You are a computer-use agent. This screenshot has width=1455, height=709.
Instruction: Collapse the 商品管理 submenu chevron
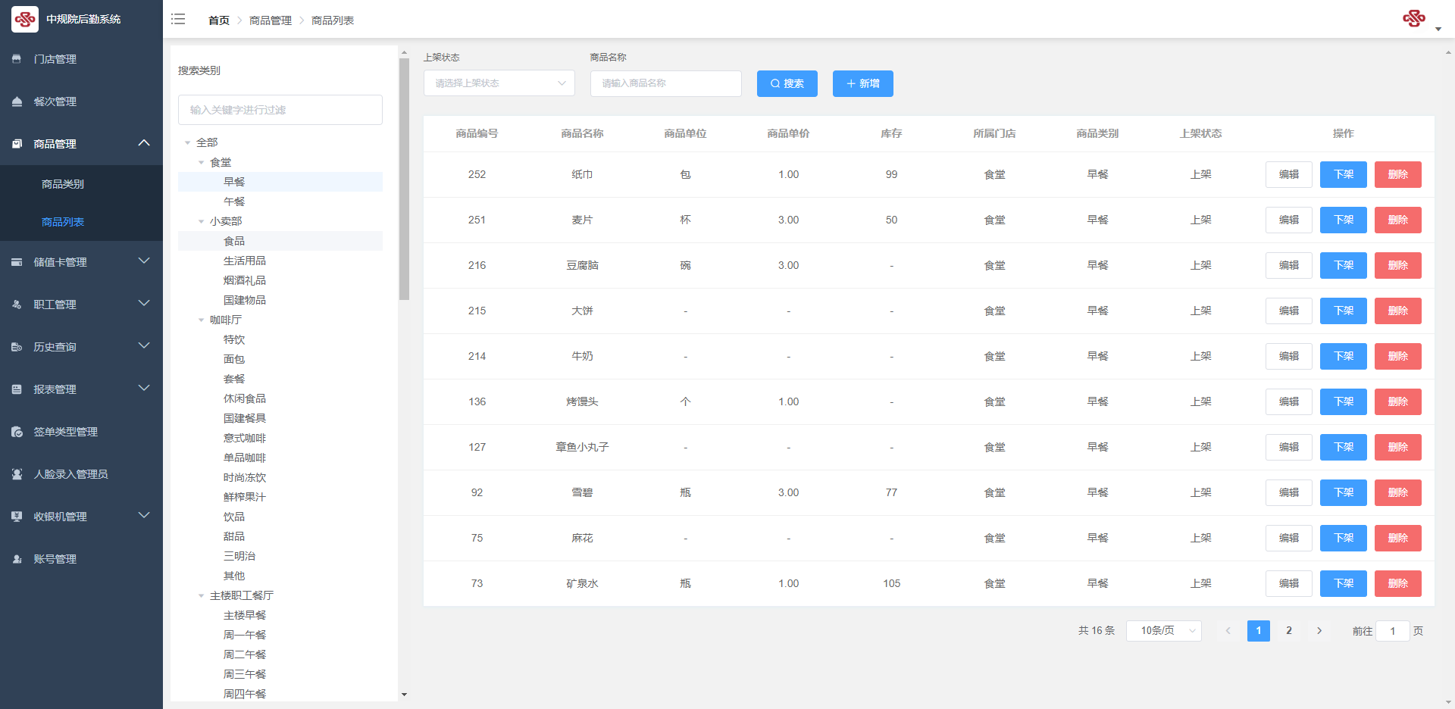[144, 142]
